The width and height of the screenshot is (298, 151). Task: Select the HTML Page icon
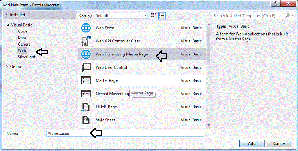coord(86,107)
